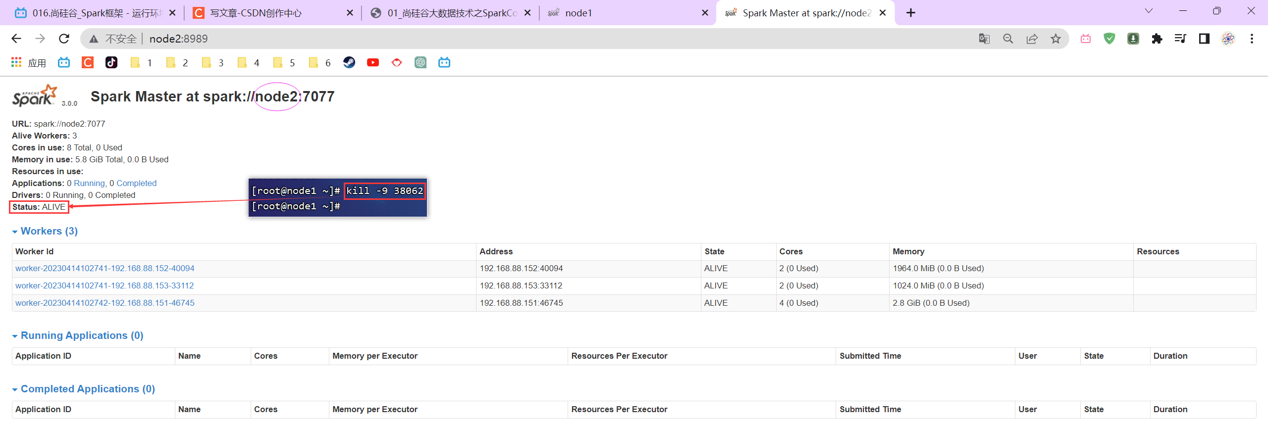The image size is (1268, 425).
Task: Open the YouTube bookmark icon
Action: tap(373, 62)
